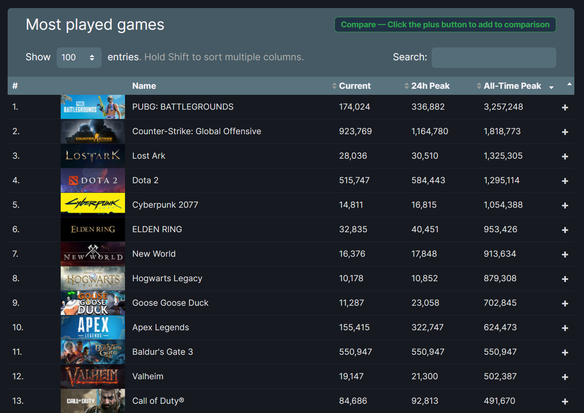Screen dimensions: 584x413
Task: Open the Goose Goose Duck name link
Action: 170,303
